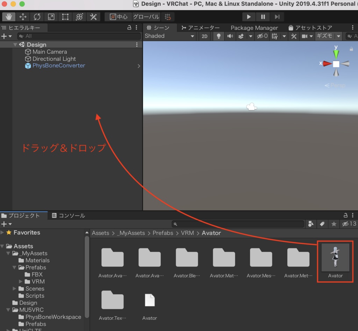Select the Move tool

[23, 16]
